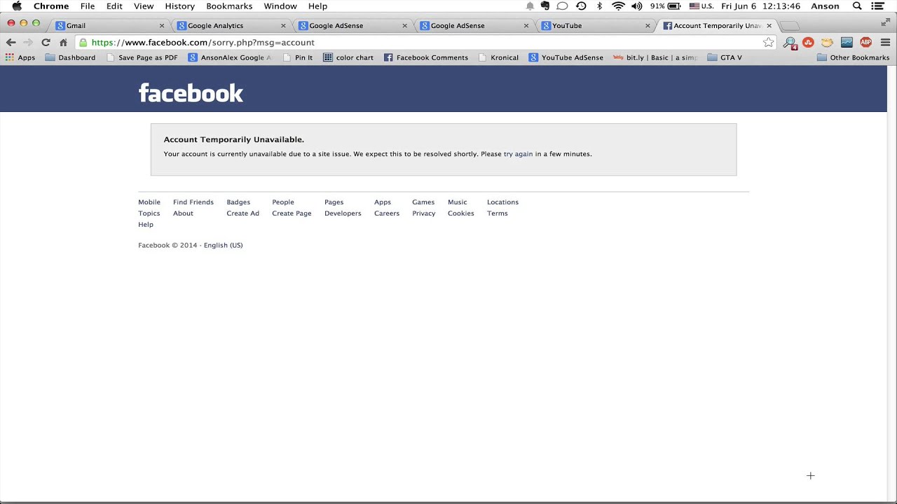Open Time Machine menu bar icon

coord(581,6)
